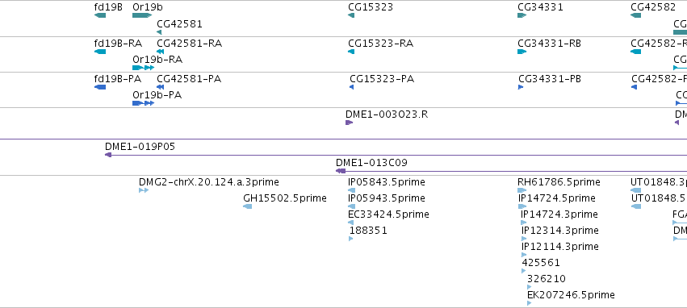This screenshot has width=687, height=308.
Task: Select the CG42581-PA protein glyph
Action: pyautogui.click(x=161, y=87)
